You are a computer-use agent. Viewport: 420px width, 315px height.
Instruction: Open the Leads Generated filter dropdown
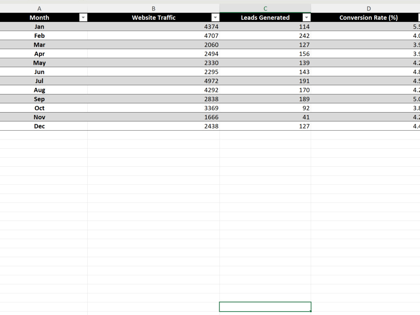tap(307, 18)
